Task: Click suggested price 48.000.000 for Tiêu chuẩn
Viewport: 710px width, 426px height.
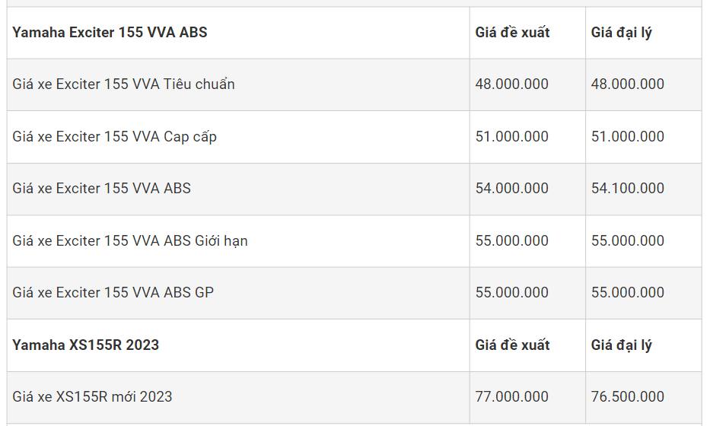Action: pos(511,84)
